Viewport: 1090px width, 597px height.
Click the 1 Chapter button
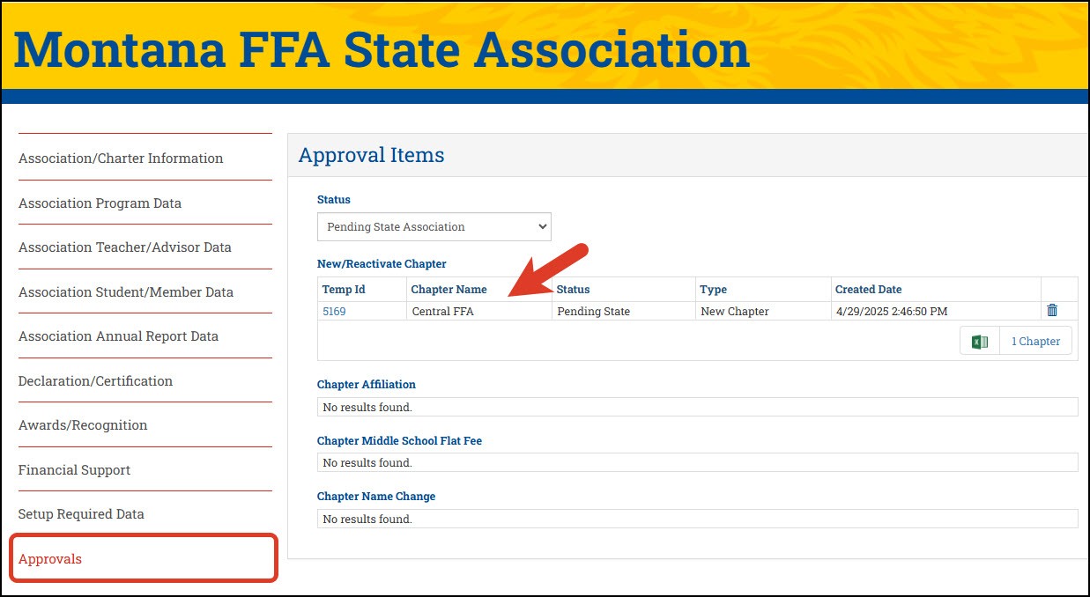coord(1035,342)
